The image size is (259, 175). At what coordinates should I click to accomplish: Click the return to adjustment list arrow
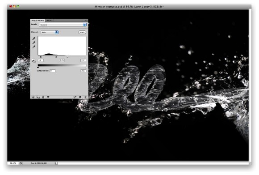tap(33, 97)
